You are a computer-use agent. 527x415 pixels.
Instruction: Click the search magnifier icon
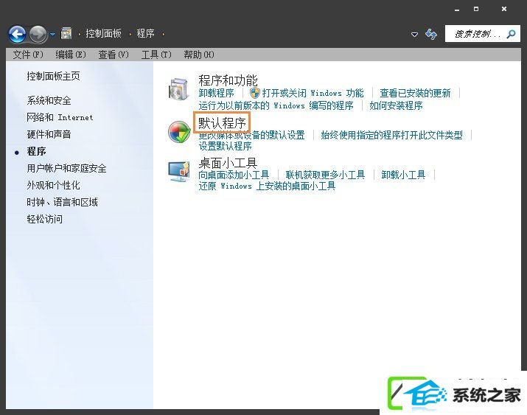pos(512,34)
